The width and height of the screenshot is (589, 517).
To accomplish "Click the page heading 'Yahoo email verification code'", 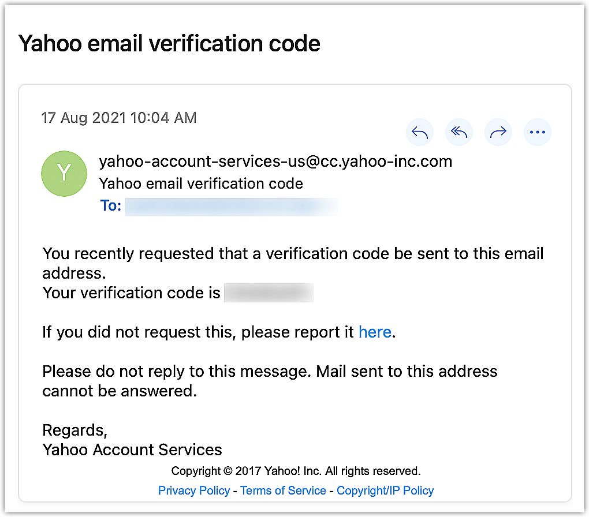I will point(169,43).
